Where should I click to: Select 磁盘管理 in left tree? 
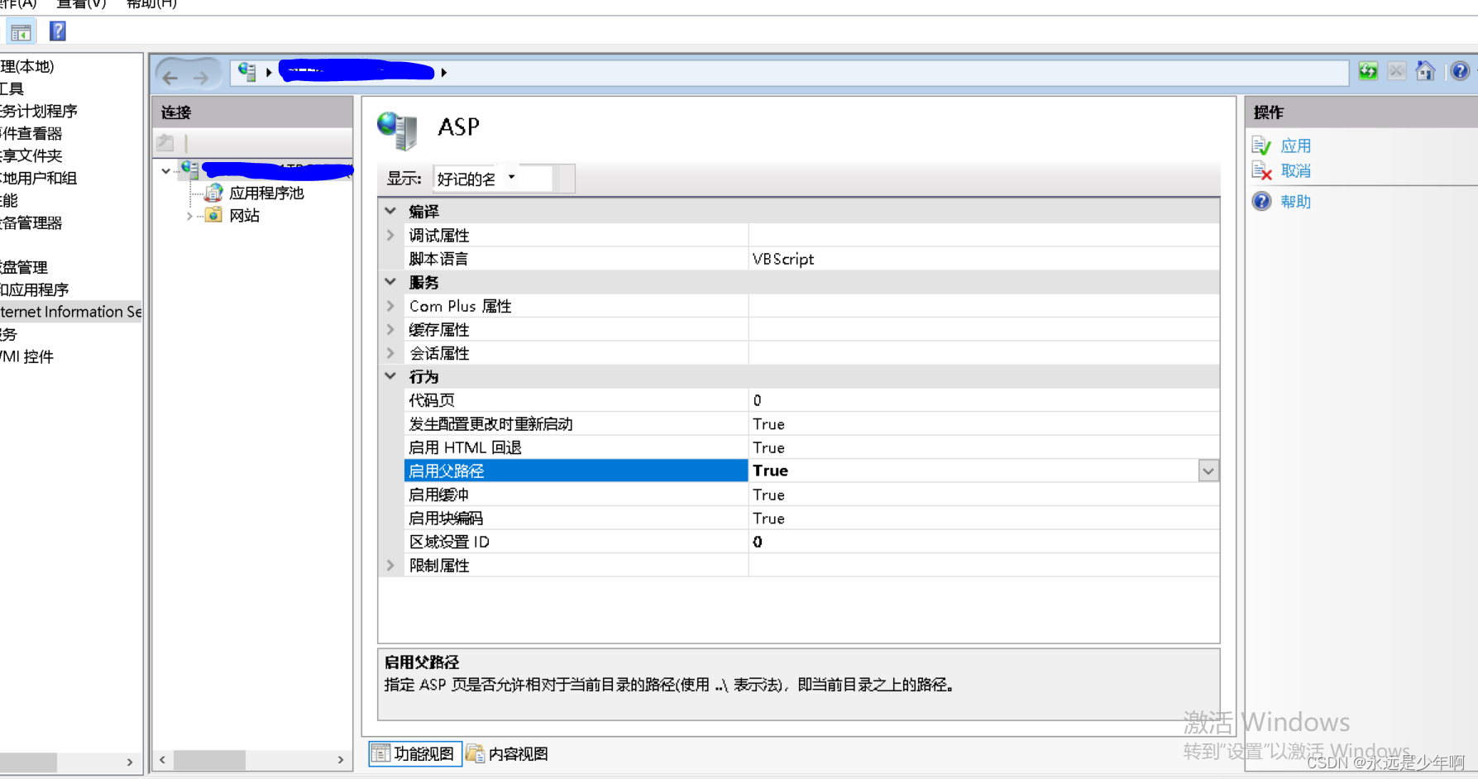point(24,267)
